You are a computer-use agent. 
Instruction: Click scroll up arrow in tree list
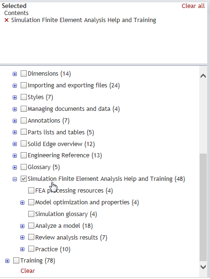(x=203, y=76)
